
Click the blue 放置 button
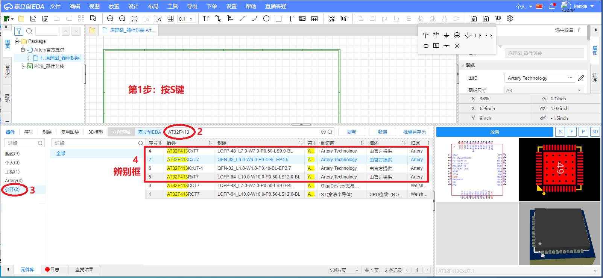pos(495,132)
